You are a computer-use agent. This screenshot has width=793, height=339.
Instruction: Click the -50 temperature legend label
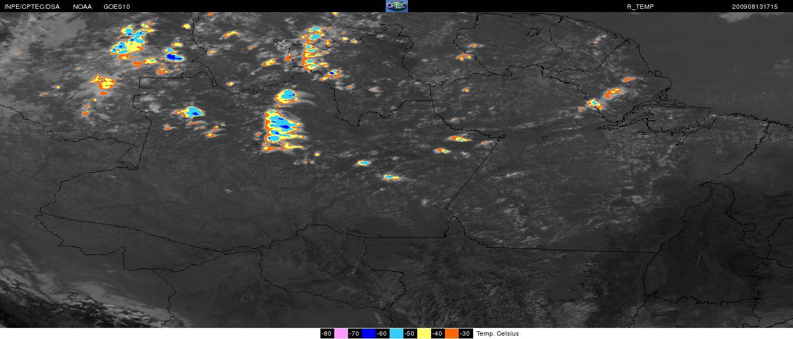pyautogui.click(x=410, y=333)
